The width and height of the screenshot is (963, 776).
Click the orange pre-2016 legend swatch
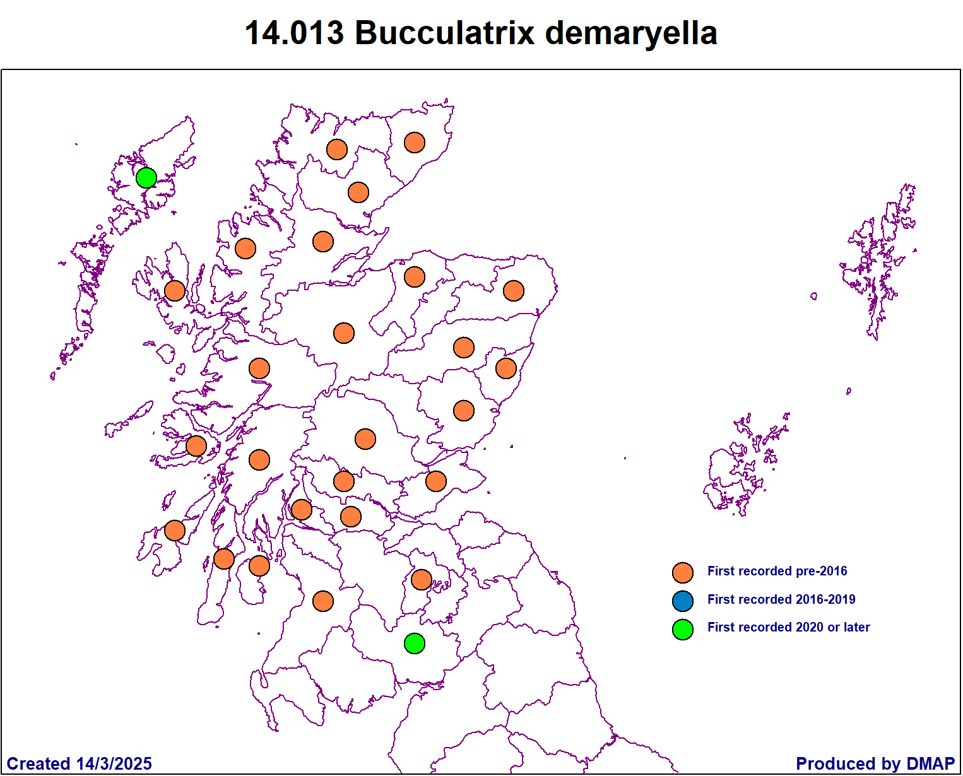pos(683,573)
